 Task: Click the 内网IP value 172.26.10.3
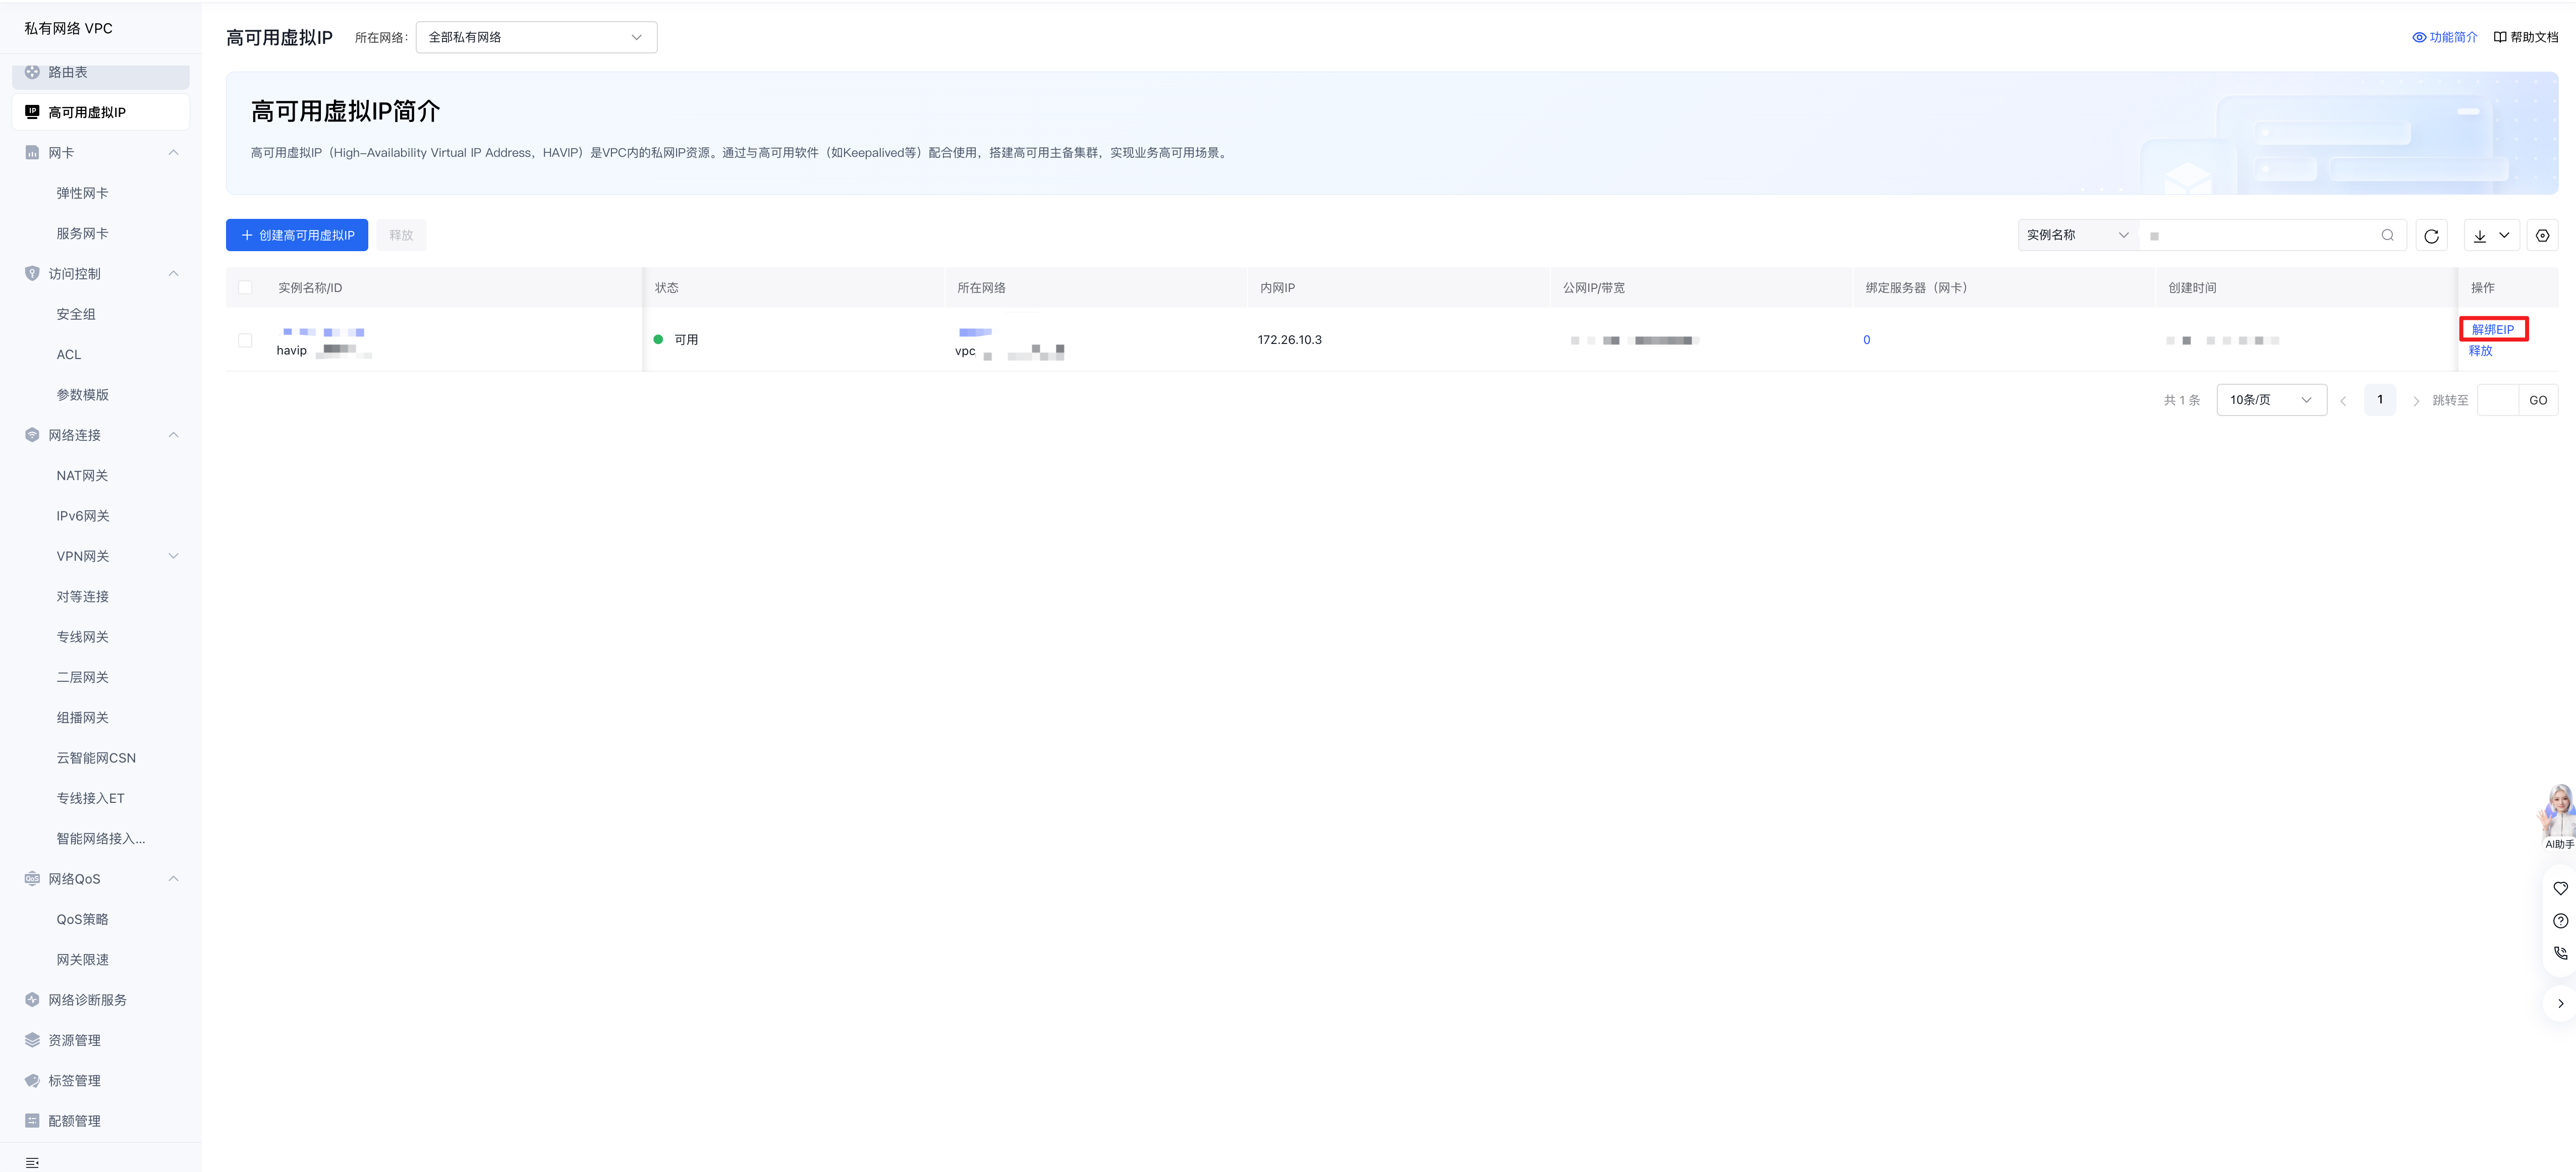(x=1290, y=340)
